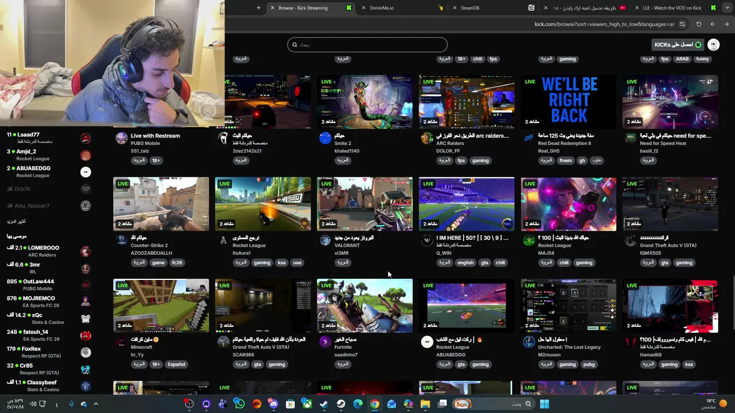Viewport: 735px width, 413px height.
Task: Click the chill tag under MAJ54
Action: pyautogui.click(x=564, y=263)
